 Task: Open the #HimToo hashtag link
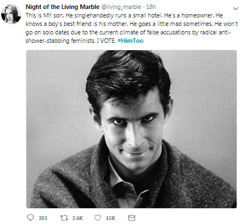[130, 41]
